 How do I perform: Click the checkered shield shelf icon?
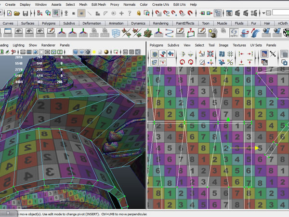[286, 33]
